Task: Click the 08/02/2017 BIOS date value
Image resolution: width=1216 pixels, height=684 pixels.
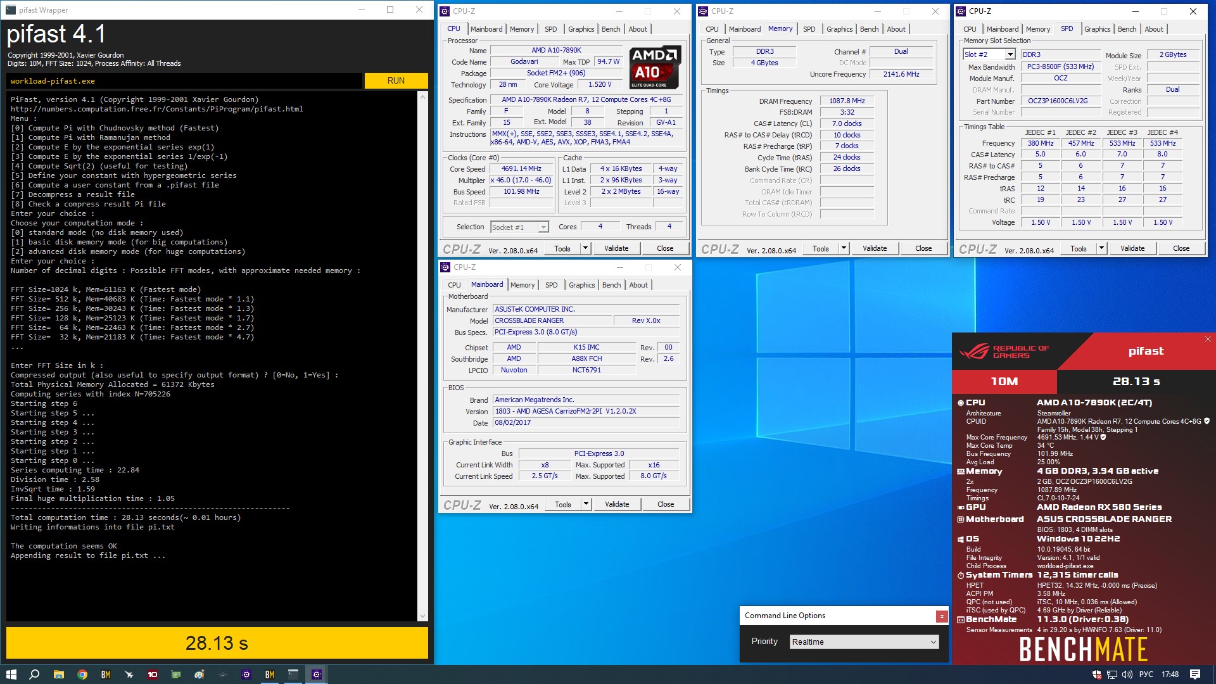Action: tap(586, 422)
